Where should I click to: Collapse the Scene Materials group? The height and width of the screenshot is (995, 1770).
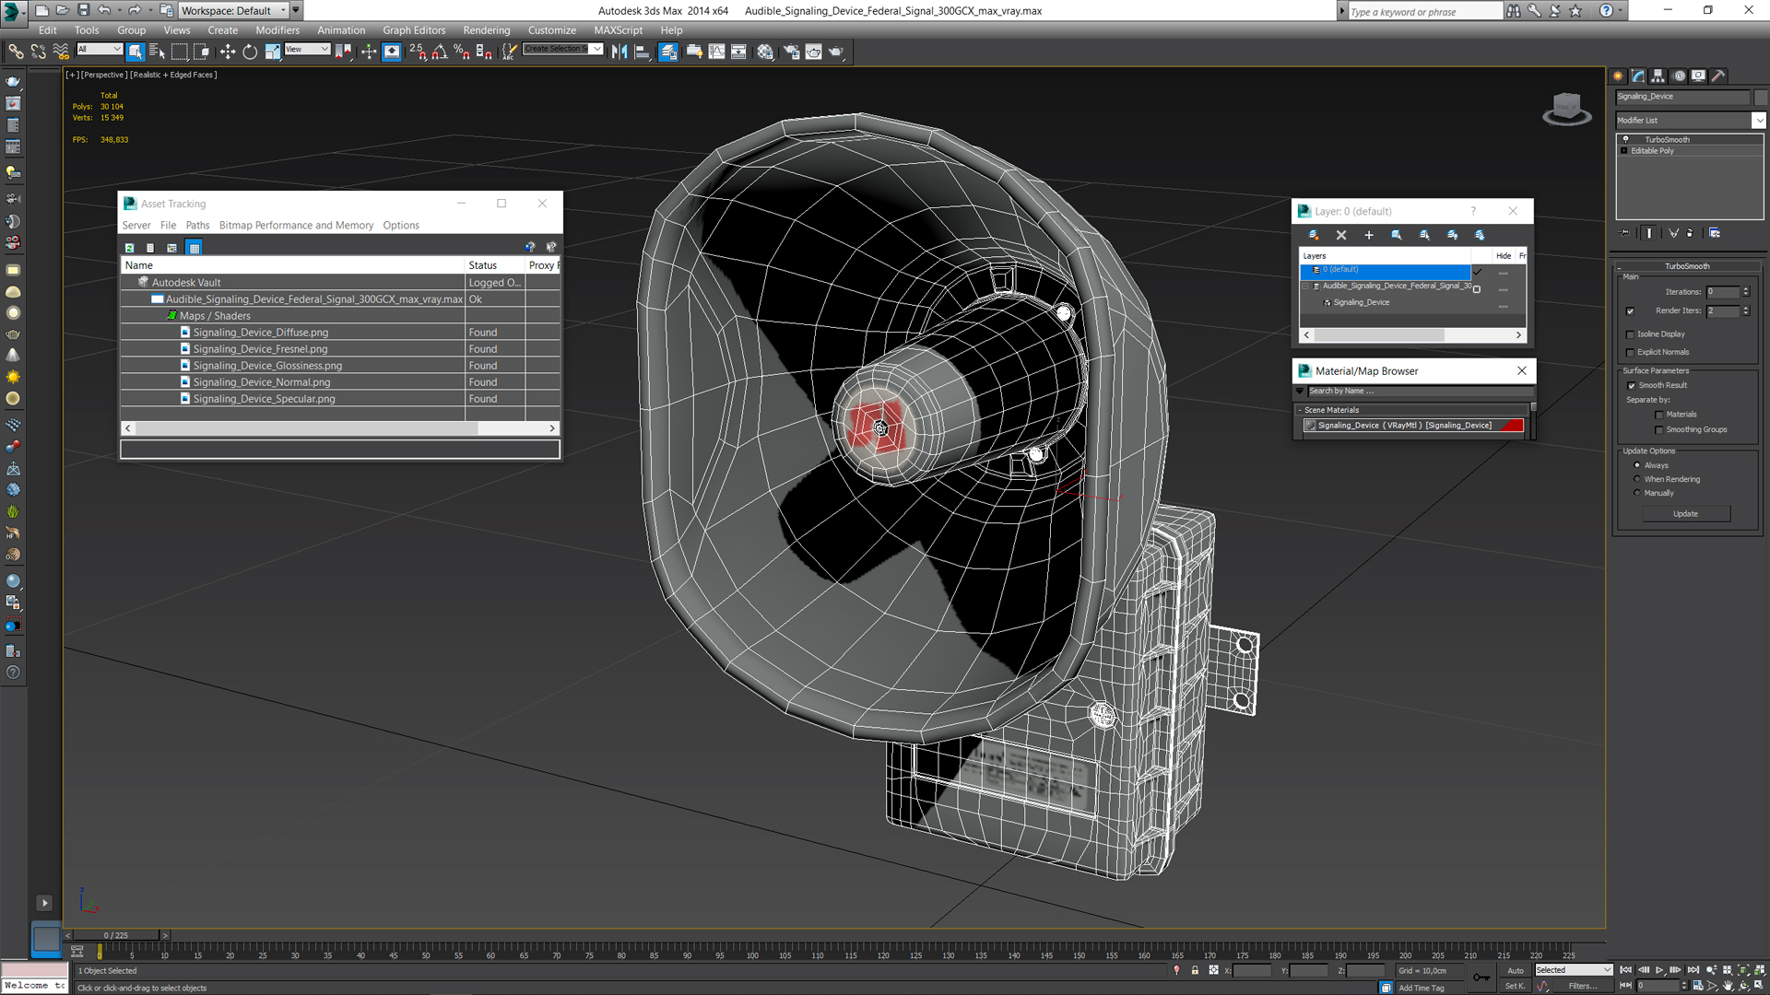pyautogui.click(x=1300, y=410)
